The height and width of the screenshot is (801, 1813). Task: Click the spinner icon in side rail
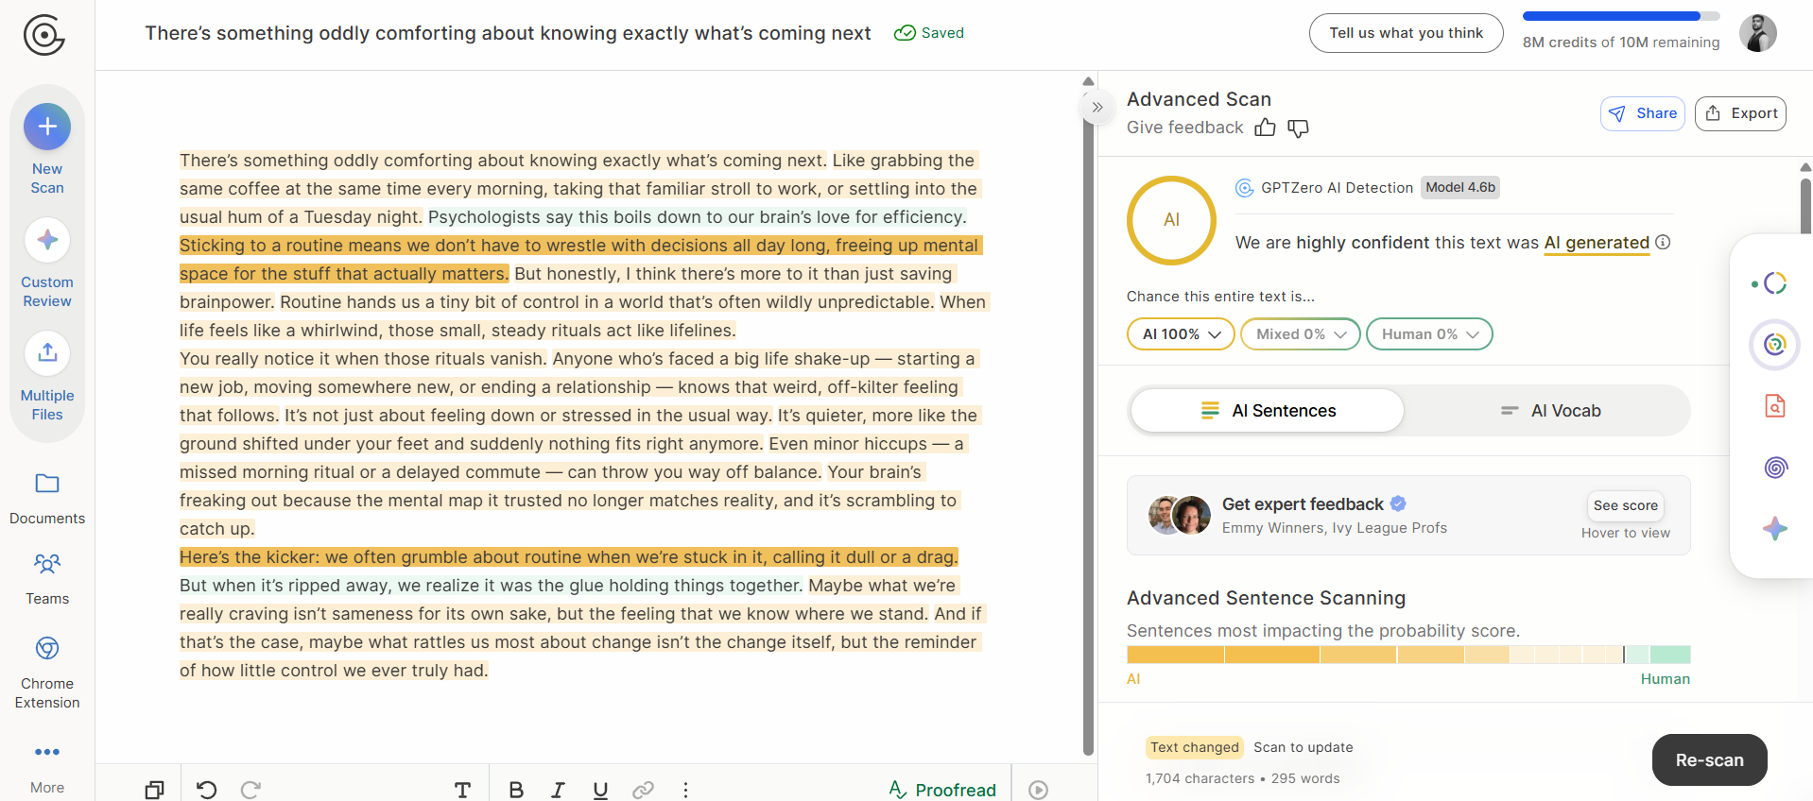click(1774, 282)
